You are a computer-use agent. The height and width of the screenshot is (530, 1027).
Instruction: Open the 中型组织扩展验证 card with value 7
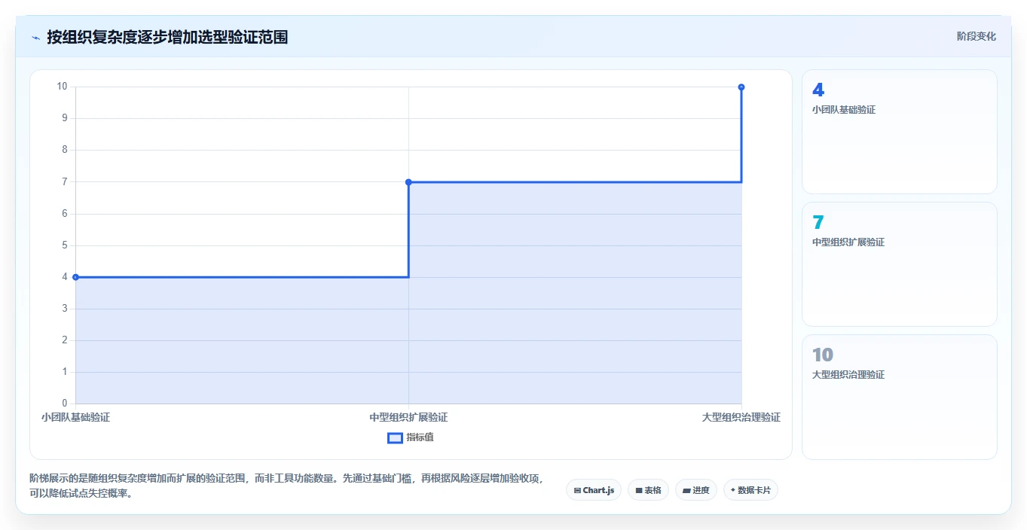click(900, 264)
